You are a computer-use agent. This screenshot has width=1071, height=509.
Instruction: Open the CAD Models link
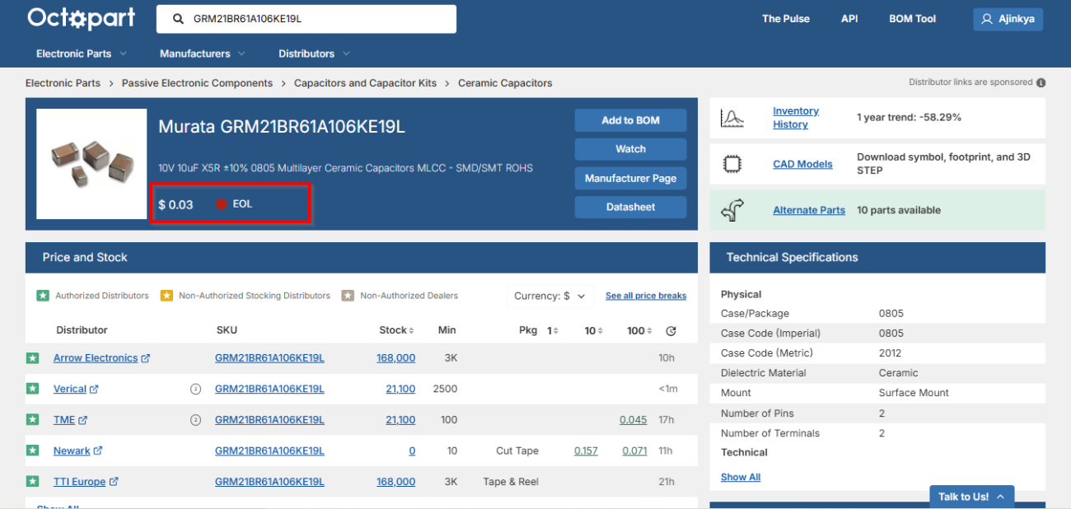tap(802, 164)
